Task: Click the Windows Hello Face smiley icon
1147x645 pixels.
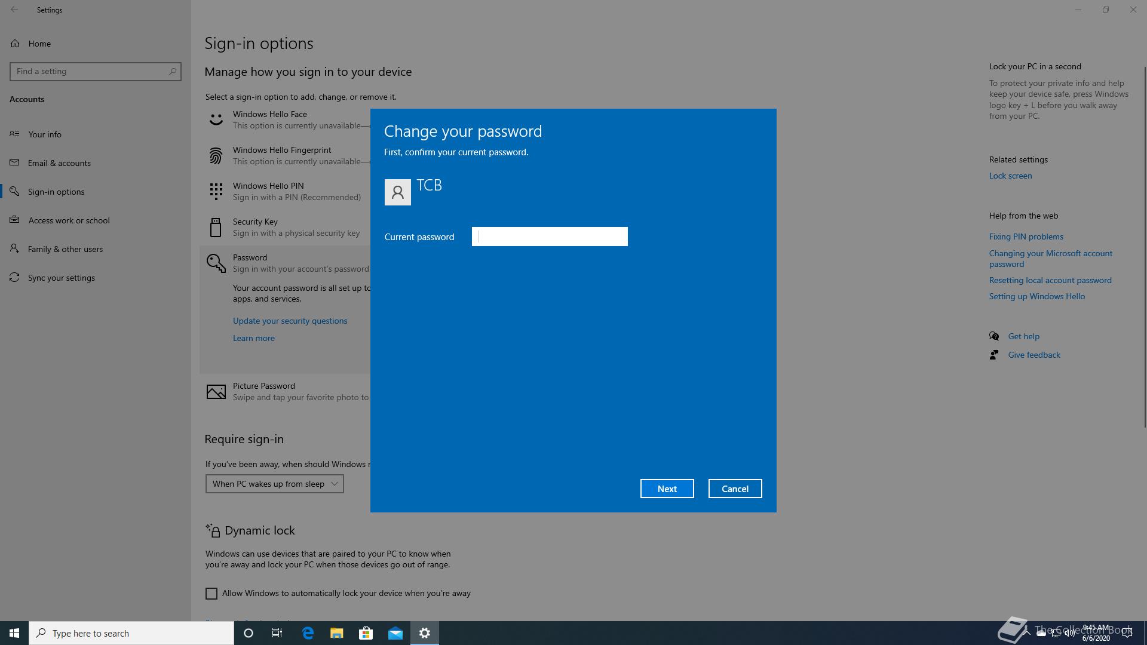Action: (x=216, y=119)
